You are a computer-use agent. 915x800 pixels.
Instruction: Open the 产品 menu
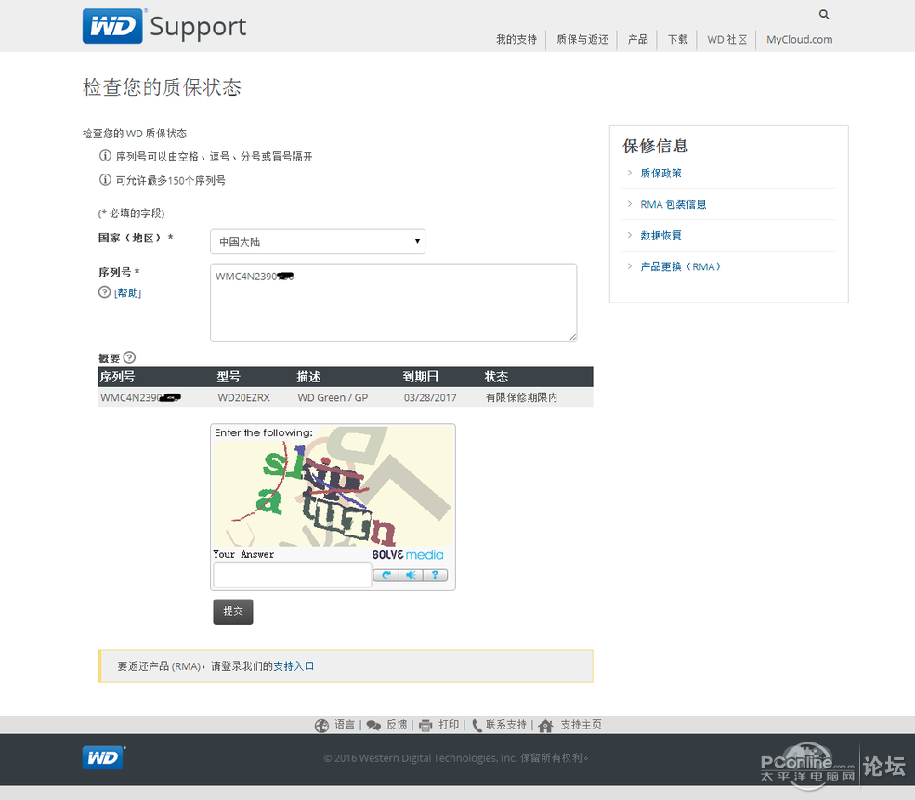(637, 39)
